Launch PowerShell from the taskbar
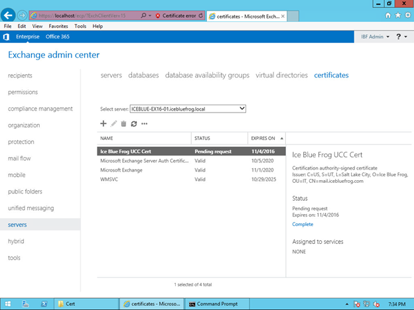 pos(44,304)
